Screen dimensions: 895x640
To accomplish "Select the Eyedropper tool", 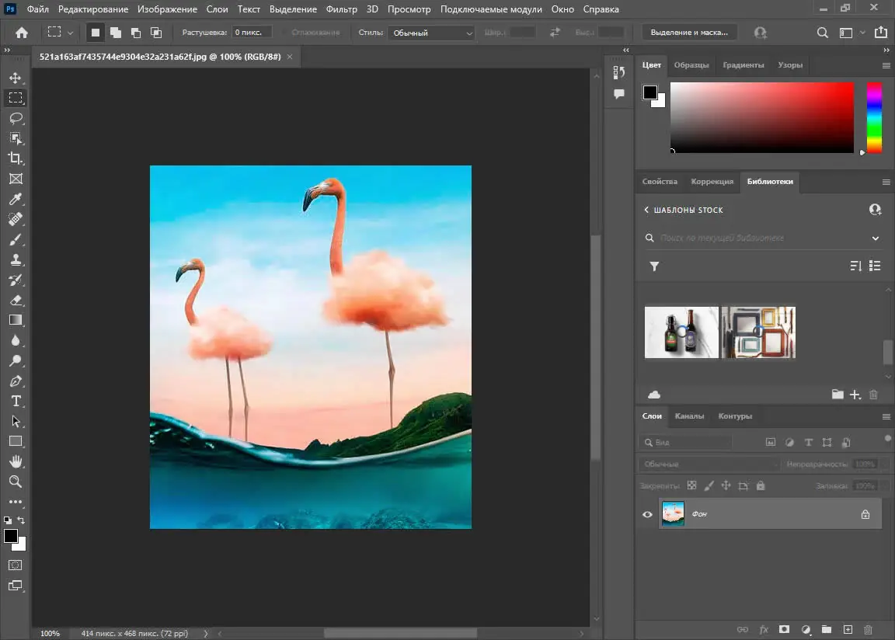I will click(16, 199).
